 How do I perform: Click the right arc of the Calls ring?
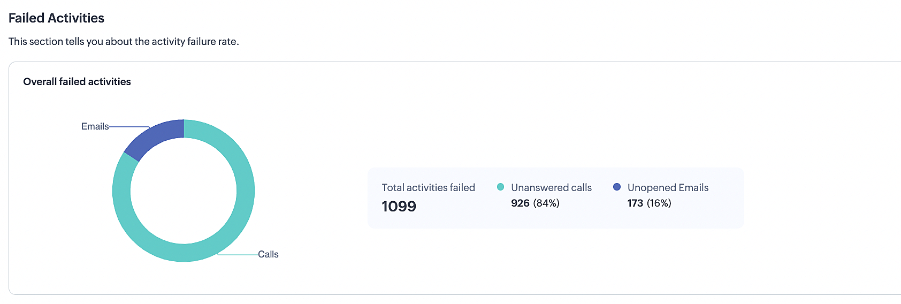(246, 191)
